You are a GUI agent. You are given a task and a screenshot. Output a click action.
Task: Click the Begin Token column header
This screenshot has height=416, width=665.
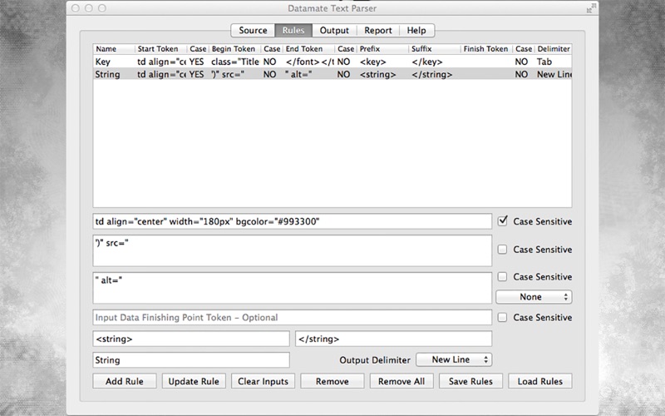pos(235,49)
